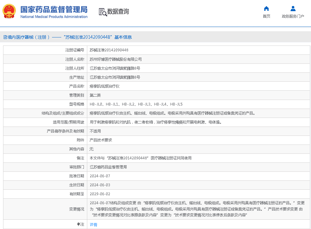Click product name value 痉挛肌低频治疗仪

tap(104, 86)
